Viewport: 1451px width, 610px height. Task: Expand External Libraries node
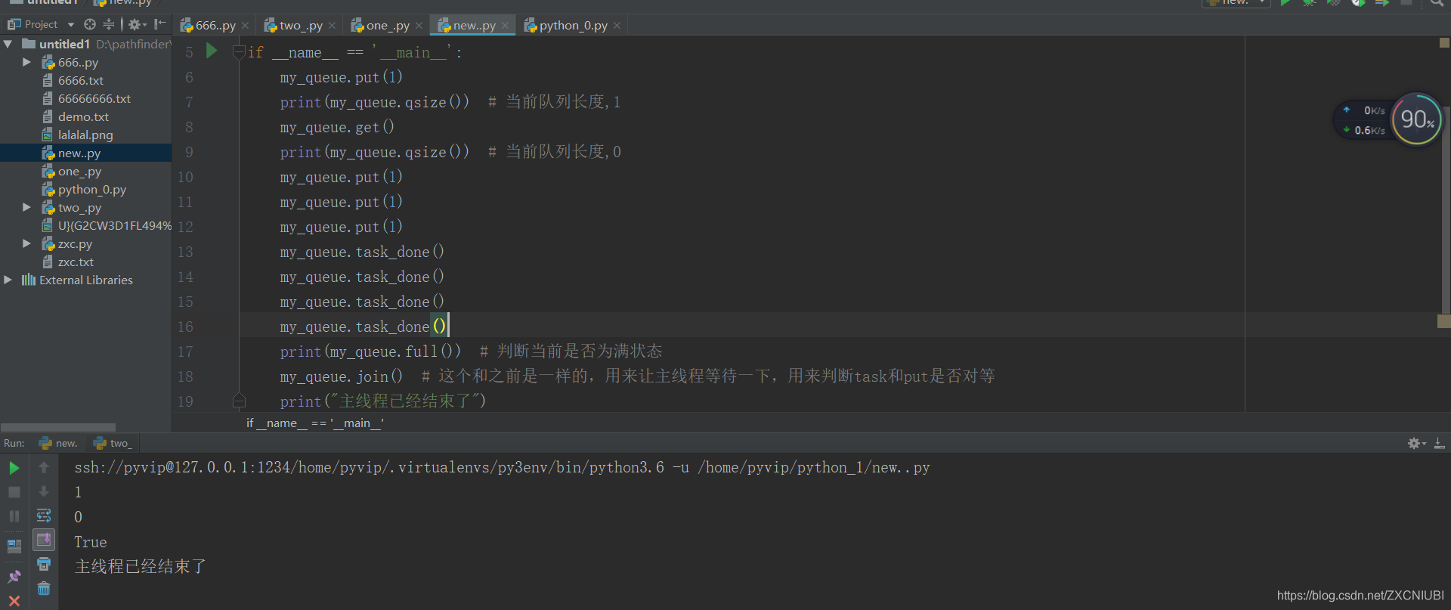8,280
